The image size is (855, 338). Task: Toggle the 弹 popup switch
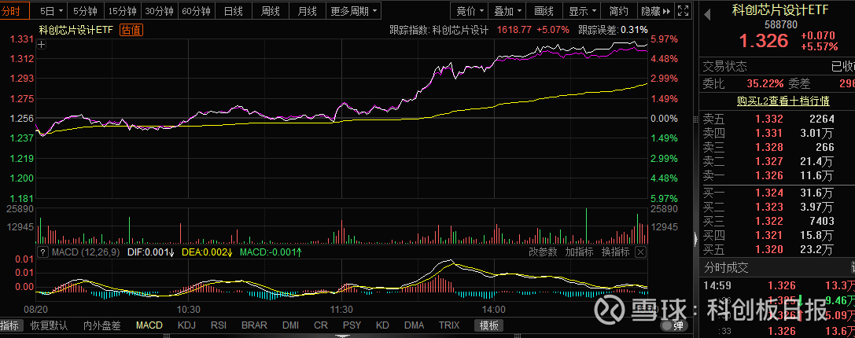coord(674,325)
